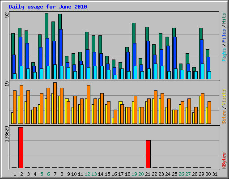Image resolution: width=229 pixels, height=179 pixels.
Task: Click day label '1' on x-axis
Action: (15, 174)
